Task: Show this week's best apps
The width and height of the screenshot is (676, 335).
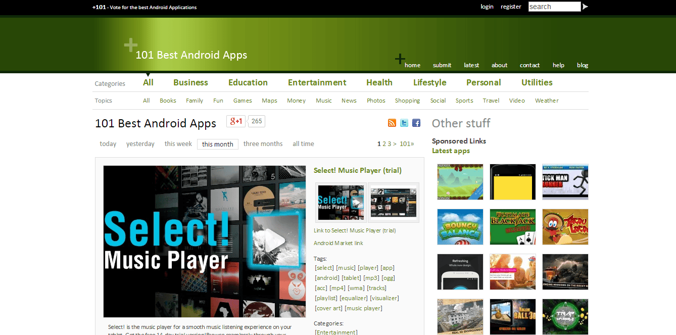Action: 178,144
